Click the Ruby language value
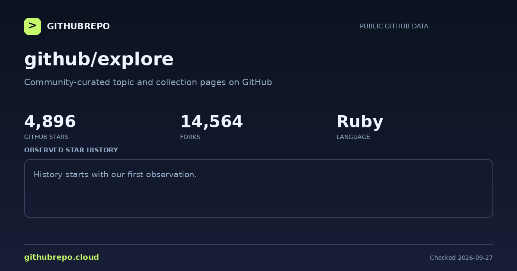Image resolution: width=517 pixels, height=271 pixels. (360, 122)
